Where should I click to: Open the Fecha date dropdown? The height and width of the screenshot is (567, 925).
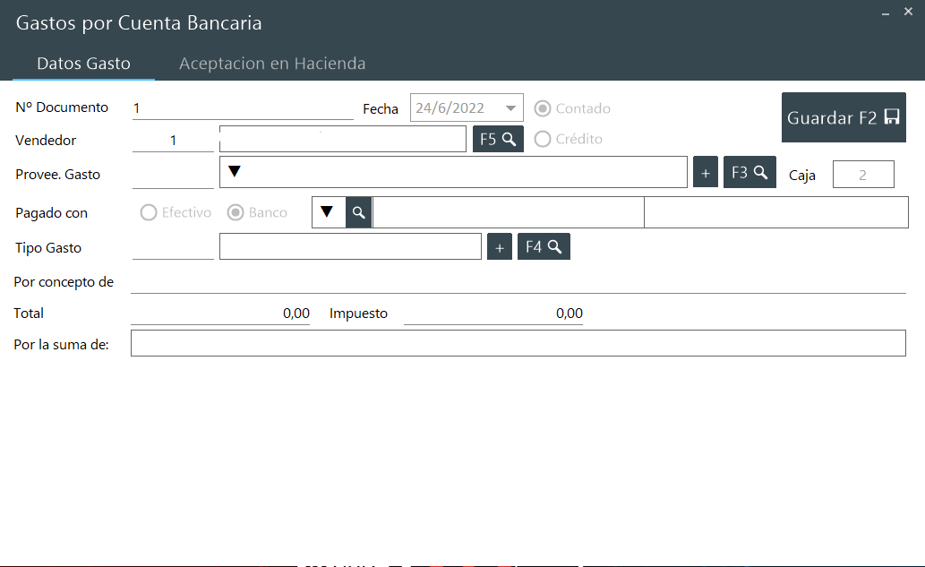coord(510,108)
